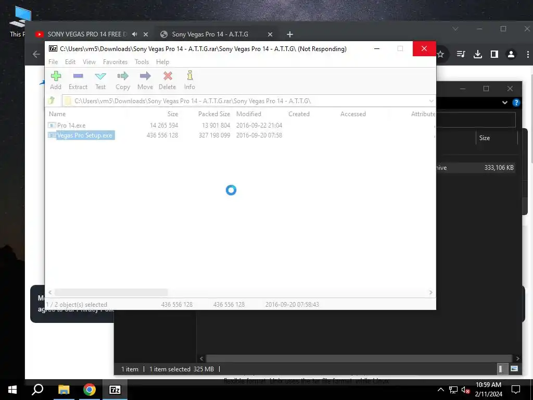Mute the YouTube tab audio icon
Screen dimensions: 533x400
135,34
